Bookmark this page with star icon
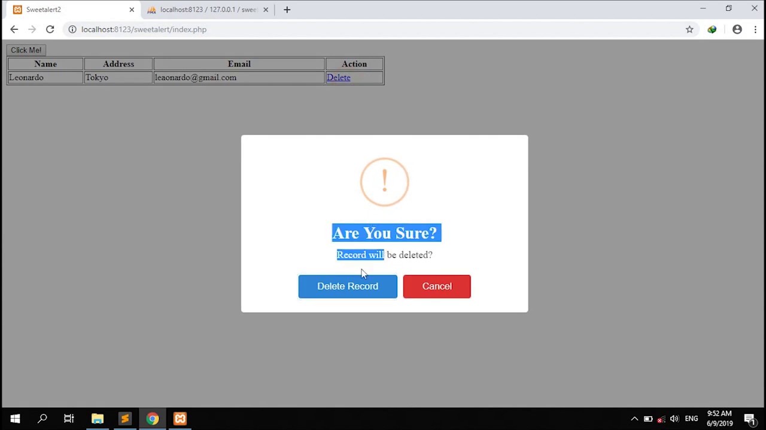This screenshot has width=766, height=430. [689, 29]
